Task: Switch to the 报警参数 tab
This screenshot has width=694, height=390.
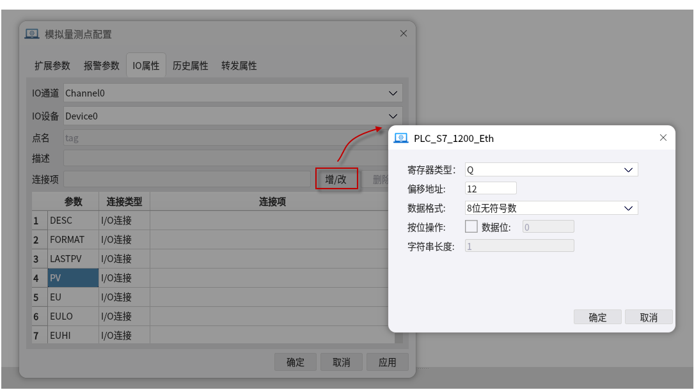Action: click(102, 65)
